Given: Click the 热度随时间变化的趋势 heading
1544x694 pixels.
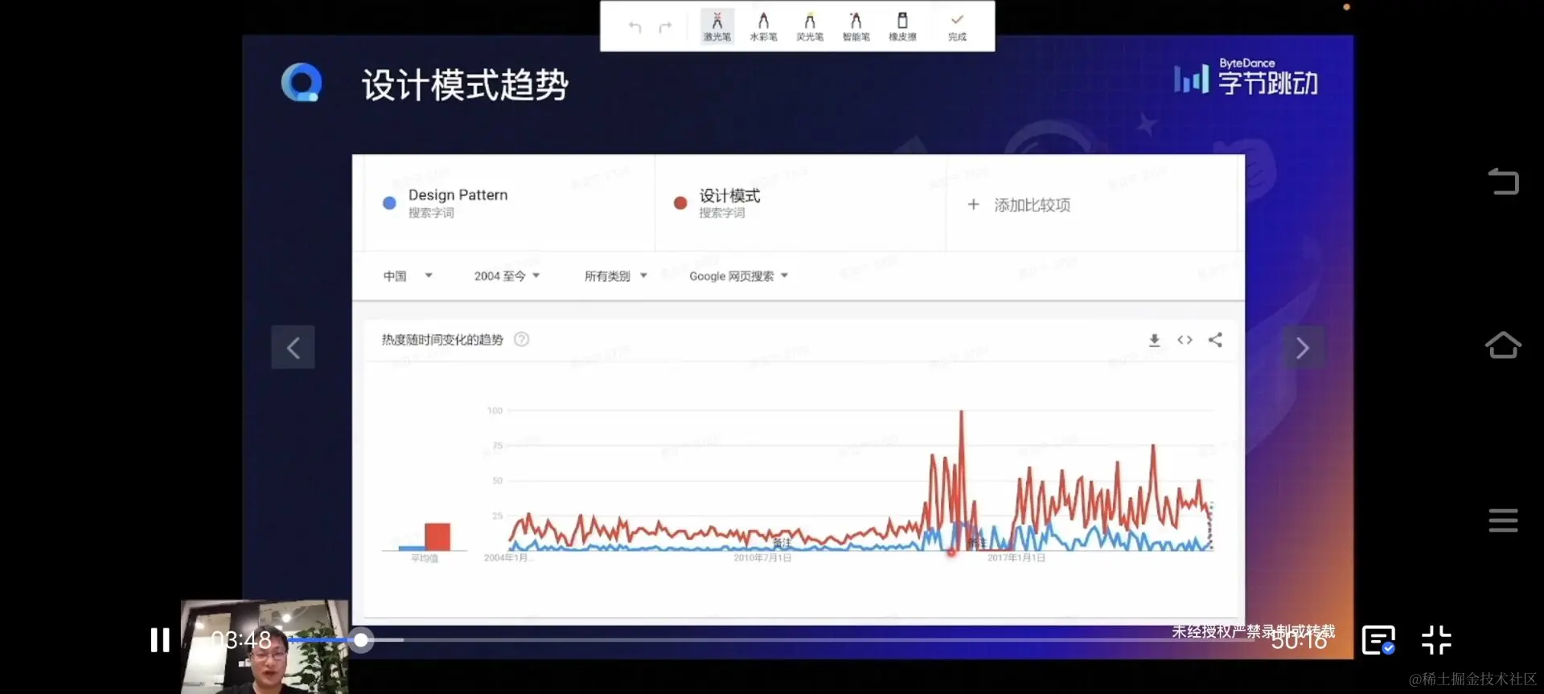Looking at the screenshot, I should [442, 340].
